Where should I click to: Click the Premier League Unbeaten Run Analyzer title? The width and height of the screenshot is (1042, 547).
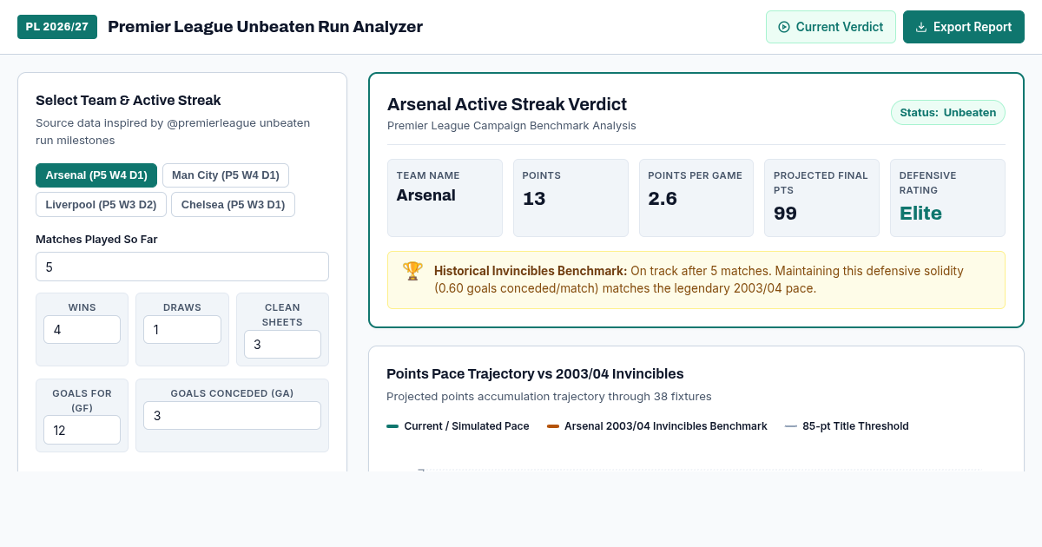click(265, 27)
